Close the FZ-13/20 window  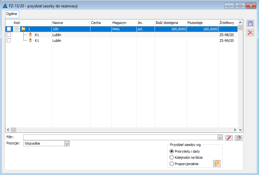tap(251, 6)
